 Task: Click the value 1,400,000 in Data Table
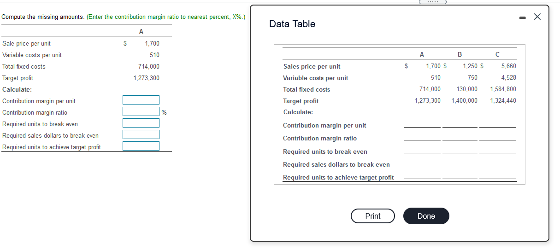[465, 101]
